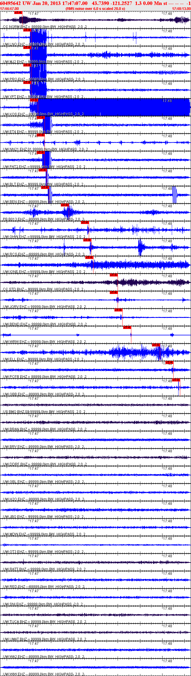Image resolution: width=191 pixels, height=676 pixels.
Task: Click the UW SNI EHZ station label
Action: tap(43, 604)
